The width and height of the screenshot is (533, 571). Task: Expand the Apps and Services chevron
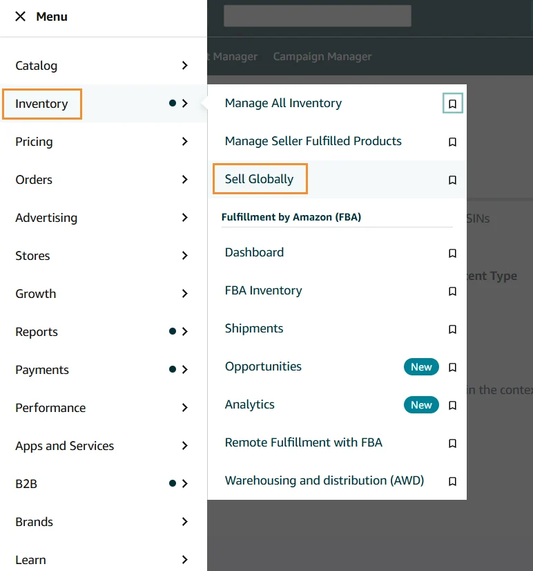click(x=185, y=446)
